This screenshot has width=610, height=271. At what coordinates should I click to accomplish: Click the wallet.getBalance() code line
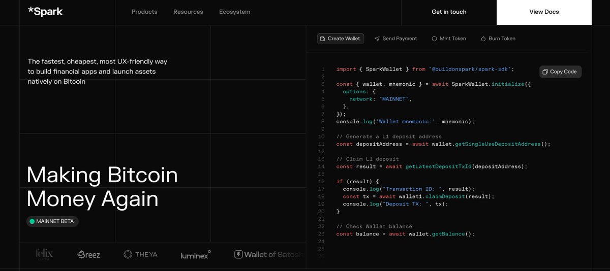405,234
